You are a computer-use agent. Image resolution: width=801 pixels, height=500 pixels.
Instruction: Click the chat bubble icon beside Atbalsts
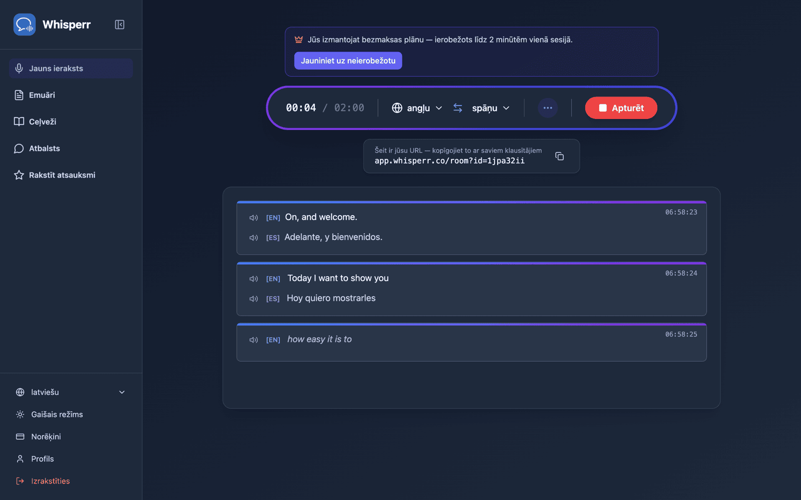[19, 148]
